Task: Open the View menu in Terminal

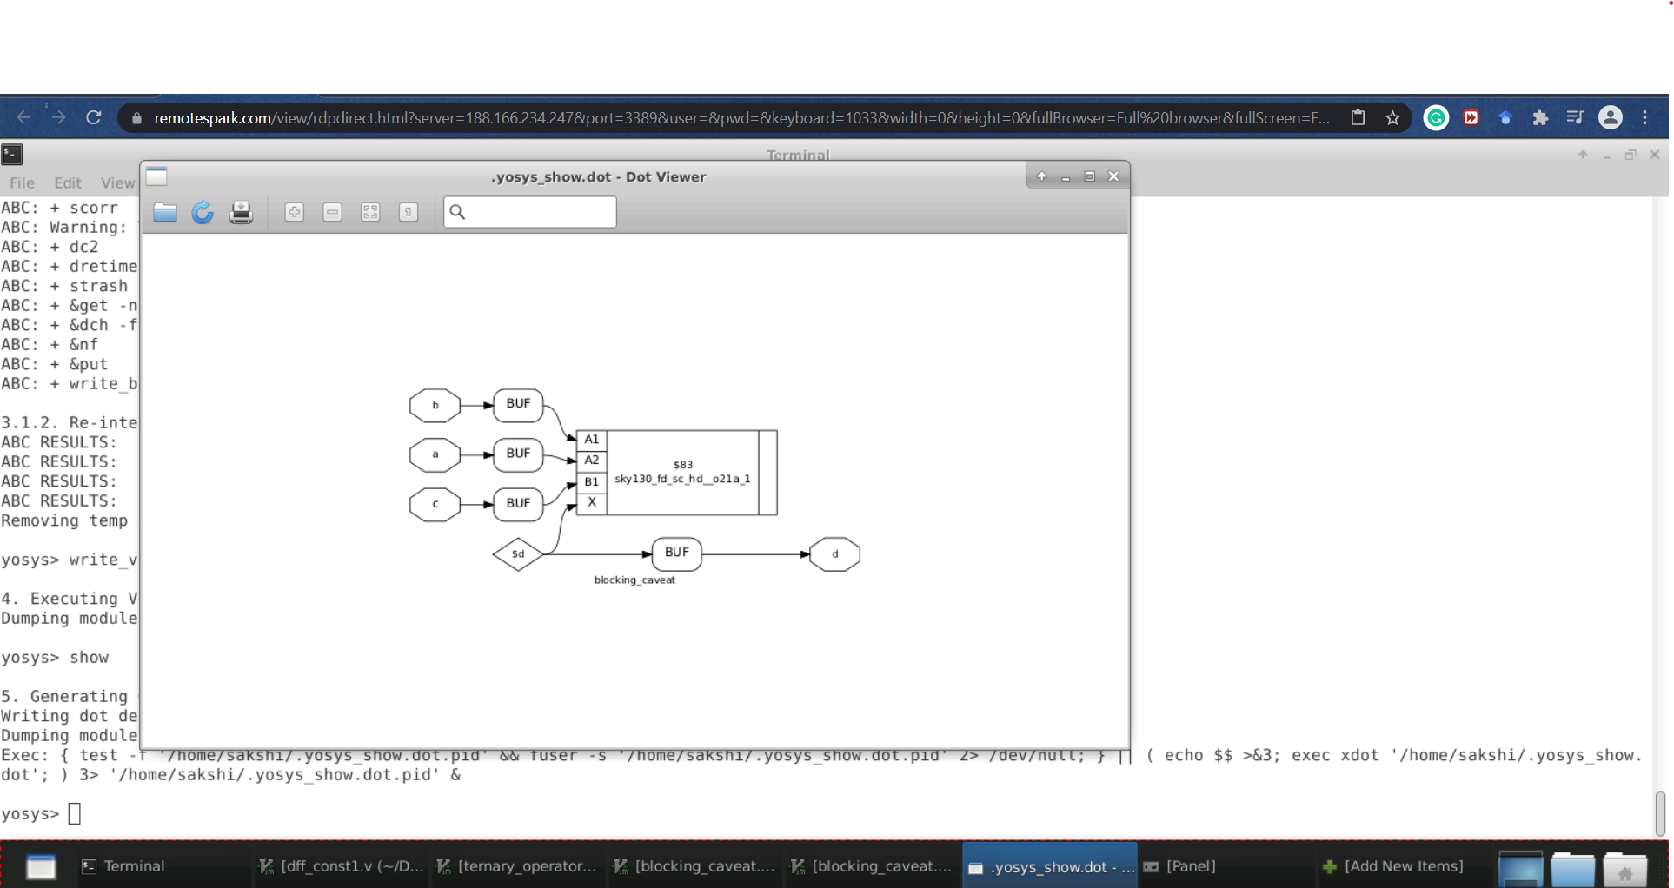Action: [x=117, y=182]
